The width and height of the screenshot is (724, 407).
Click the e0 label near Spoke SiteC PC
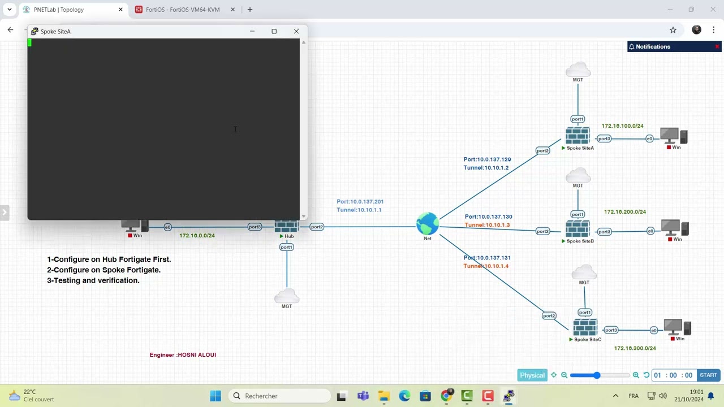[x=654, y=330]
